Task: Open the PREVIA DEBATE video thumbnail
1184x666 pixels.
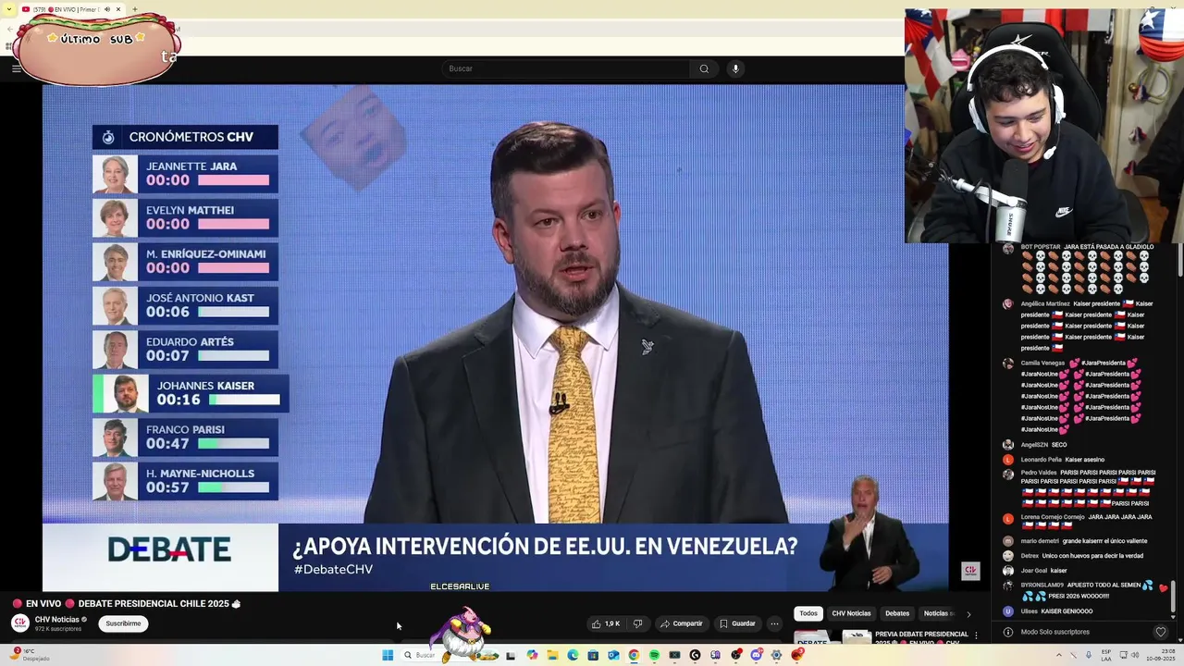Action: coord(832,638)
